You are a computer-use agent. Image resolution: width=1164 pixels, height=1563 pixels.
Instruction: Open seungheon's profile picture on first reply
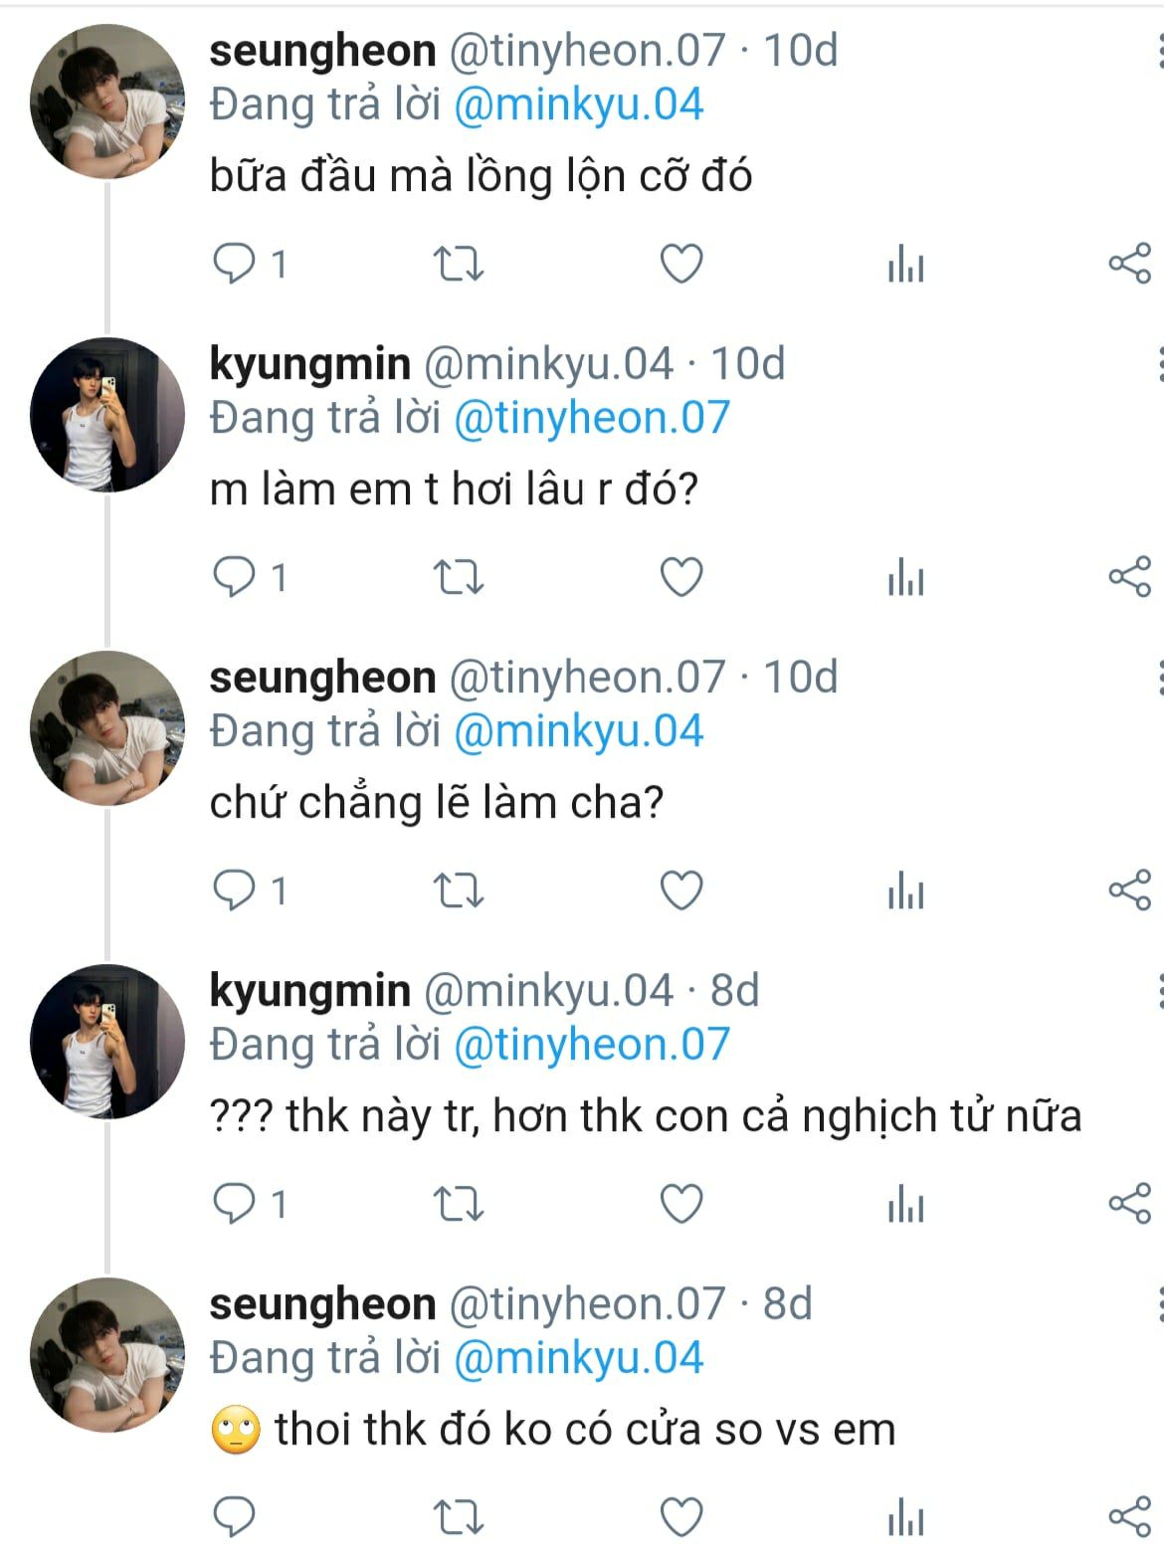pos(107,102)
